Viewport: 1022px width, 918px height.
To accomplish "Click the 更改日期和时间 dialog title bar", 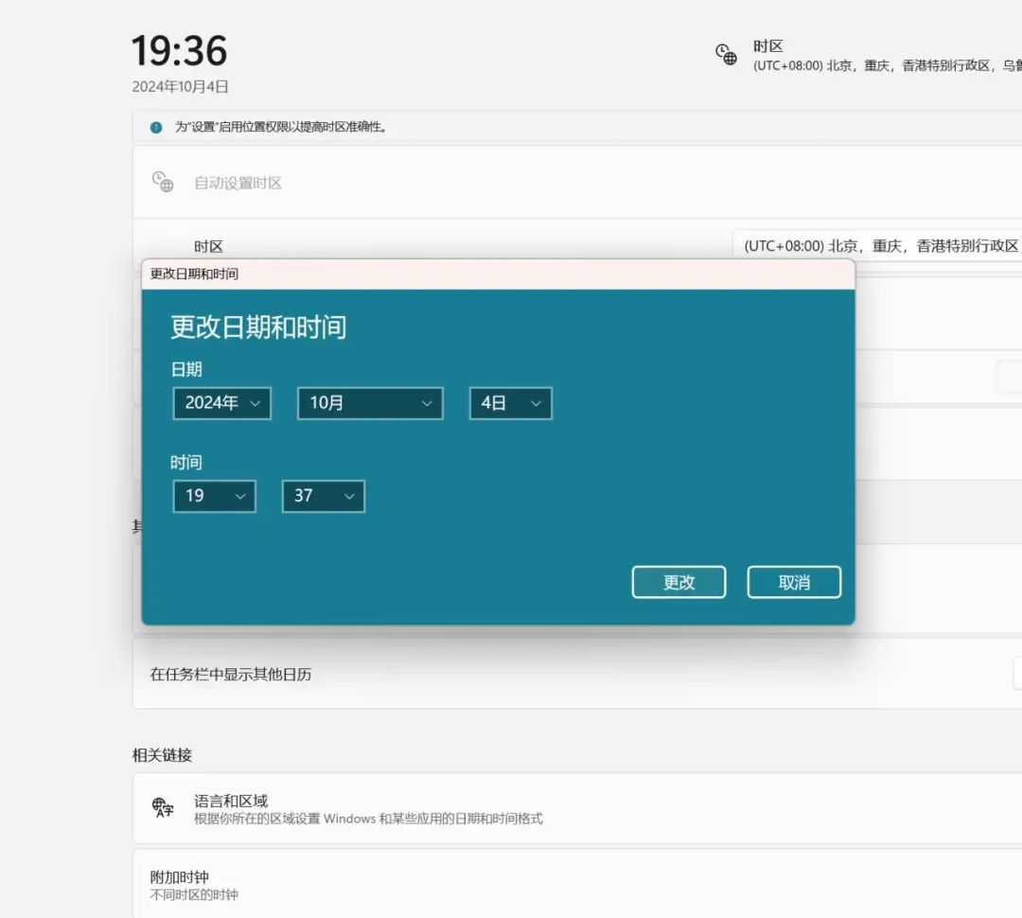I will point(498,274).
